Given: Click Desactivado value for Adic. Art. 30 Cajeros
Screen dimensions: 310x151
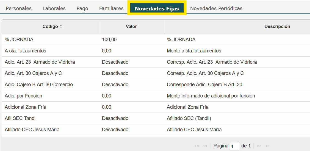Looking at the screenshot, I should click(x=115, y=73).
